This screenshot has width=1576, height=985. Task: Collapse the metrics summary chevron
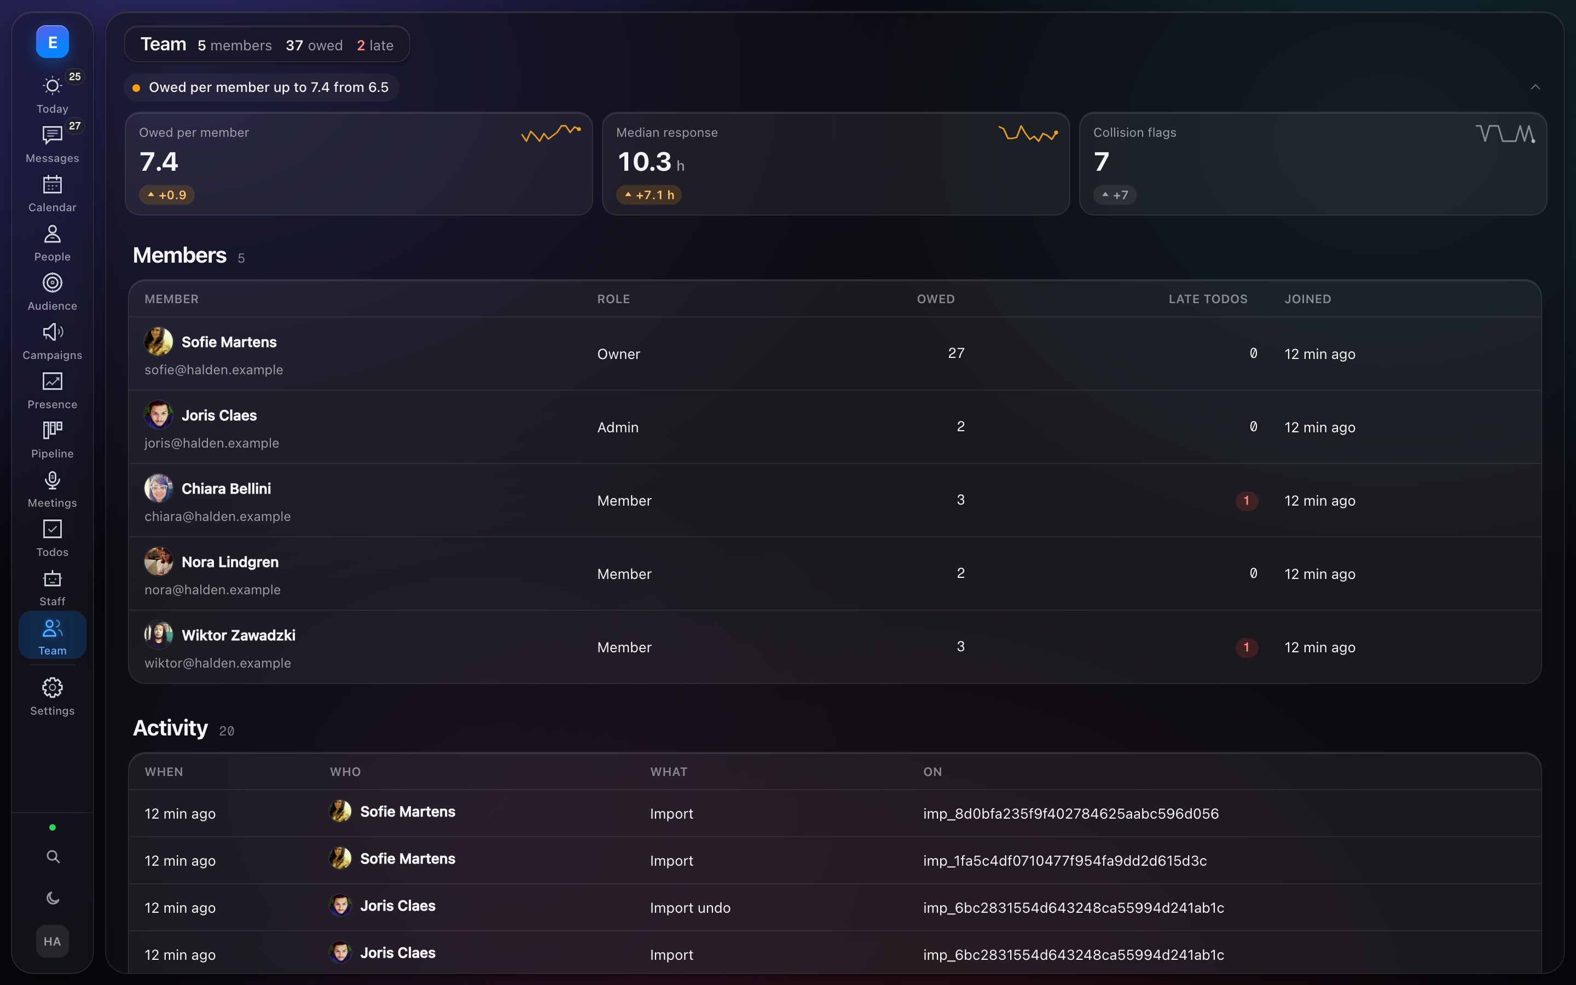point(1535,88)
